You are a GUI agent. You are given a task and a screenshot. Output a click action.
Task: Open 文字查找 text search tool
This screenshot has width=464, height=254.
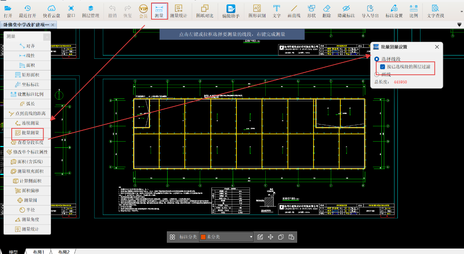point(435,11)
